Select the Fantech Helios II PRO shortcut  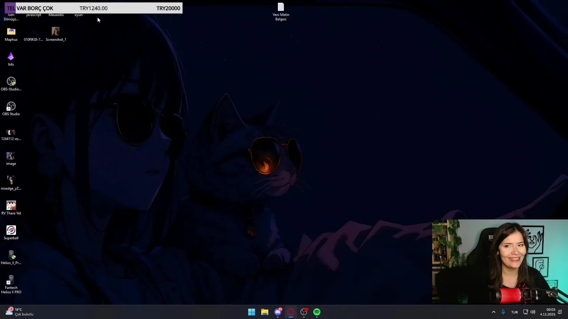coord(11,284)
